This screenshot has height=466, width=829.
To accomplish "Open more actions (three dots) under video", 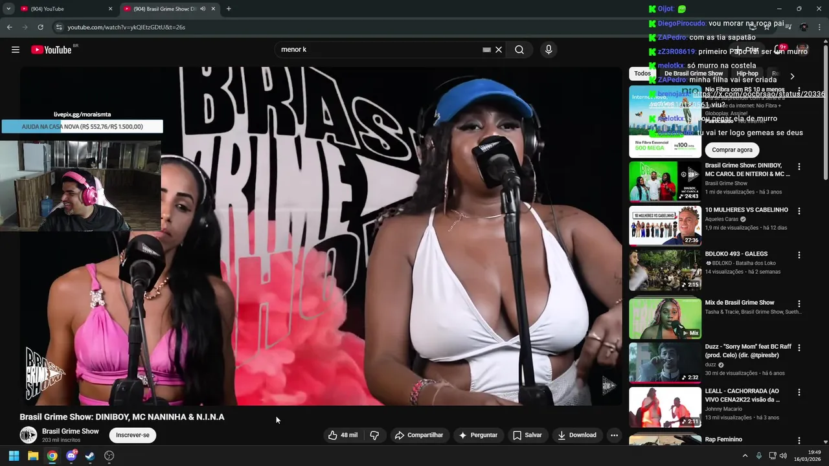I will [614, 435].
